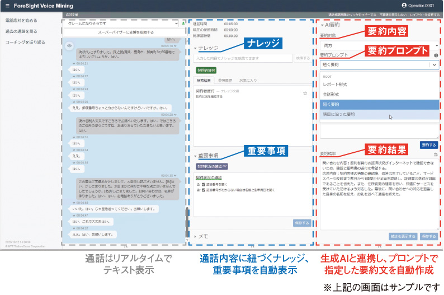Viewport: 444px width, 295px height.
Task: Click the 通話情報画面のリンクをコピーする link
Action: click(352, 15)
